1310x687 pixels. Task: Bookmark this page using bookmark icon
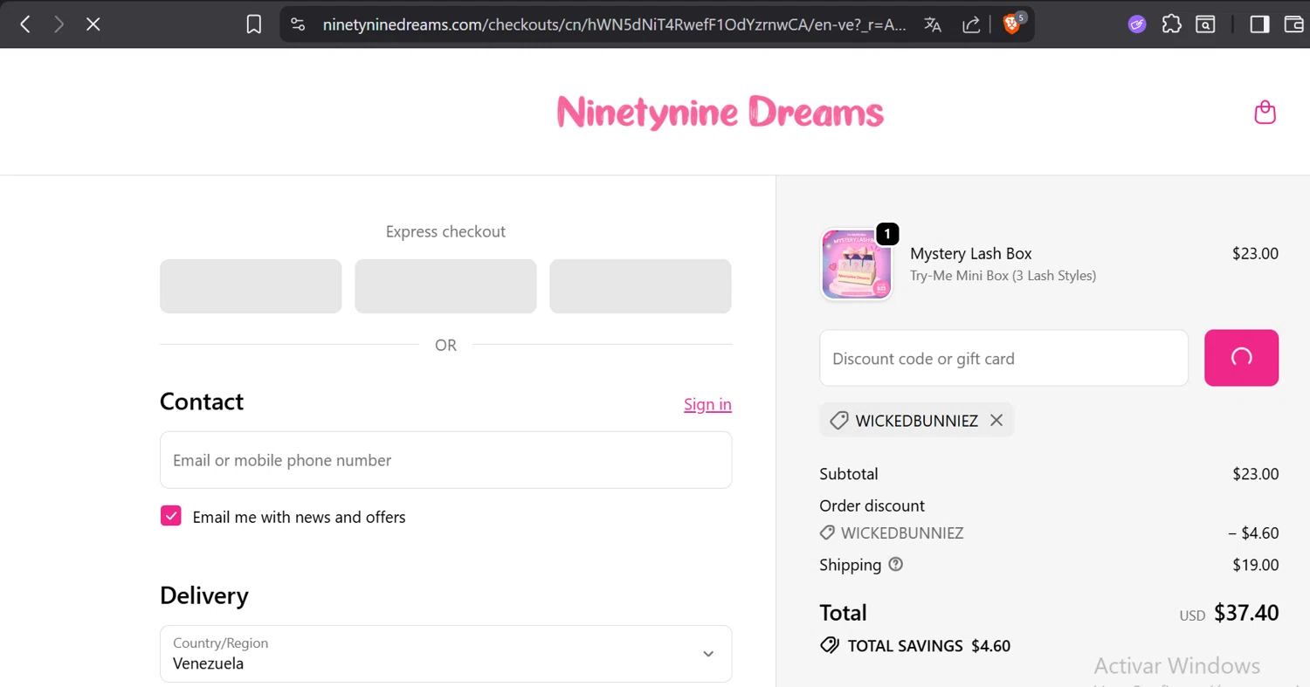[x=253, y=24]
